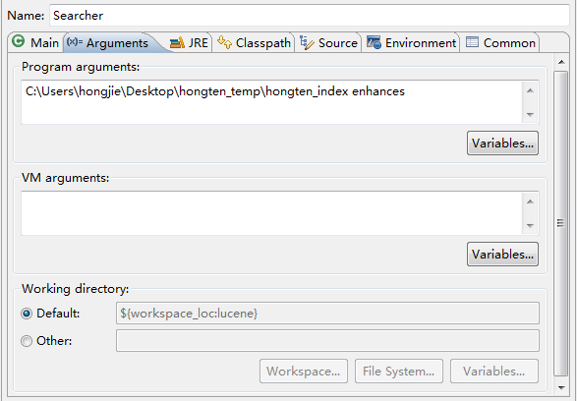Screen dimensions: 577x401
Task: Click in the Name field containing Searcher
Action: [310, 16]
